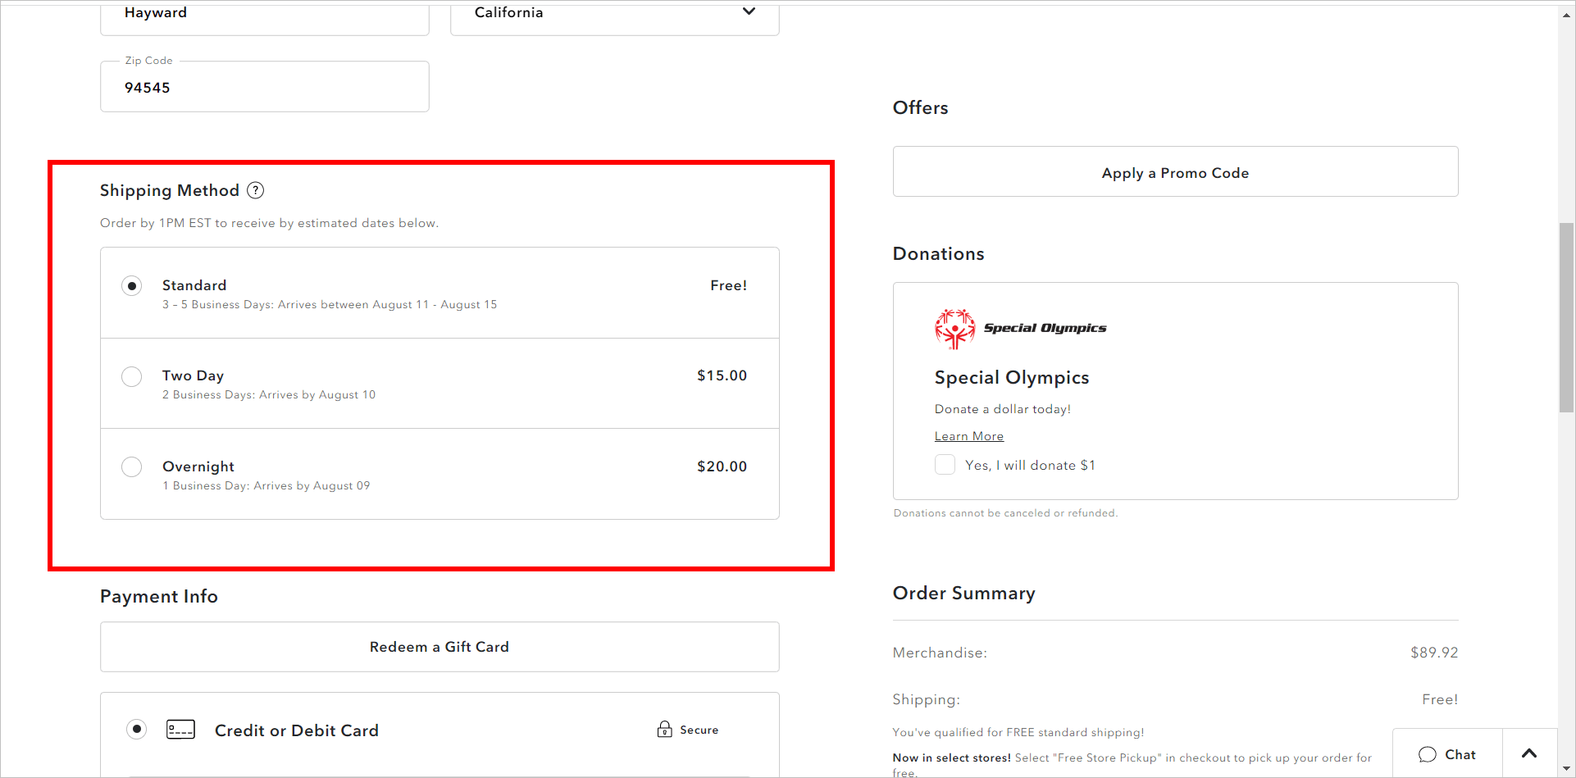Click Redeem a Gift Card
The image size is (1576, 778).
pyautogui.click(x=439, y=646)
